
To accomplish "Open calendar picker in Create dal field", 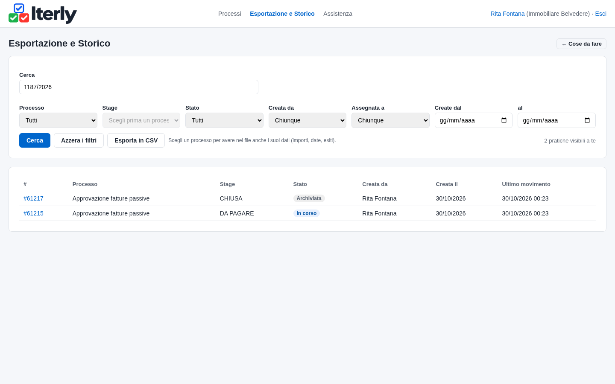I will tap(504, 120).
